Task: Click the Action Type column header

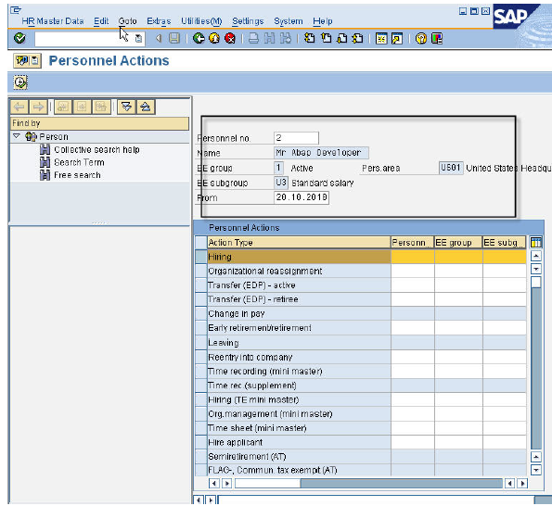Action: [x=299, y=242]
